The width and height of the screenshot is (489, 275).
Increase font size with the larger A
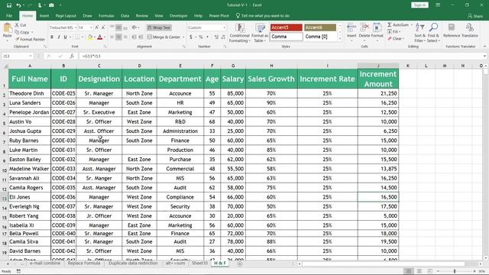97,27
